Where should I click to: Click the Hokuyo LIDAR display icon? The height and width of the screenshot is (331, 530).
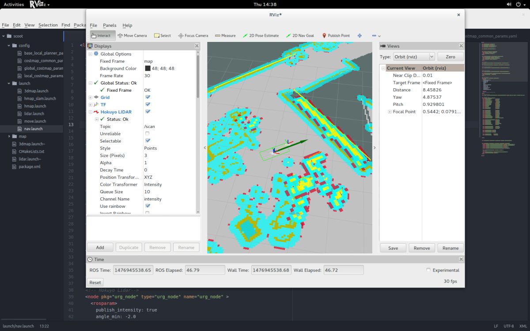tap(96, 112)
